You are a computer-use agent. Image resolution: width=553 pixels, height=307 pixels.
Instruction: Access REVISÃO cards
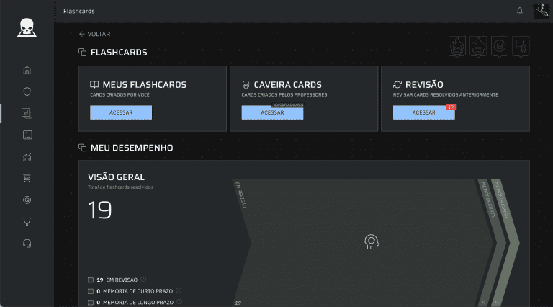pyautogui.click(x=423, y=112)
